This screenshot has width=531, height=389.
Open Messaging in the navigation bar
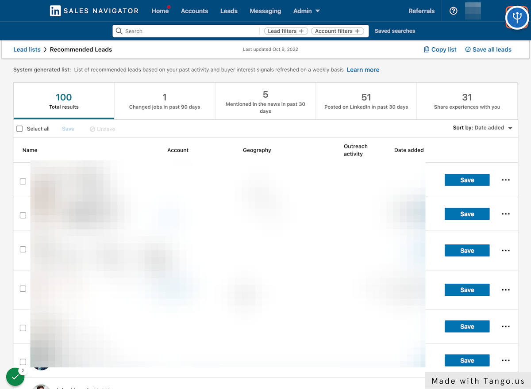(265, 11)
